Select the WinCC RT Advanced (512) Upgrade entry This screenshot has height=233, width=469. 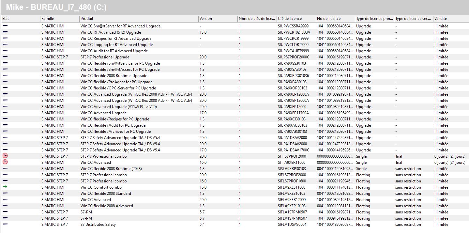tap(111, 32)
